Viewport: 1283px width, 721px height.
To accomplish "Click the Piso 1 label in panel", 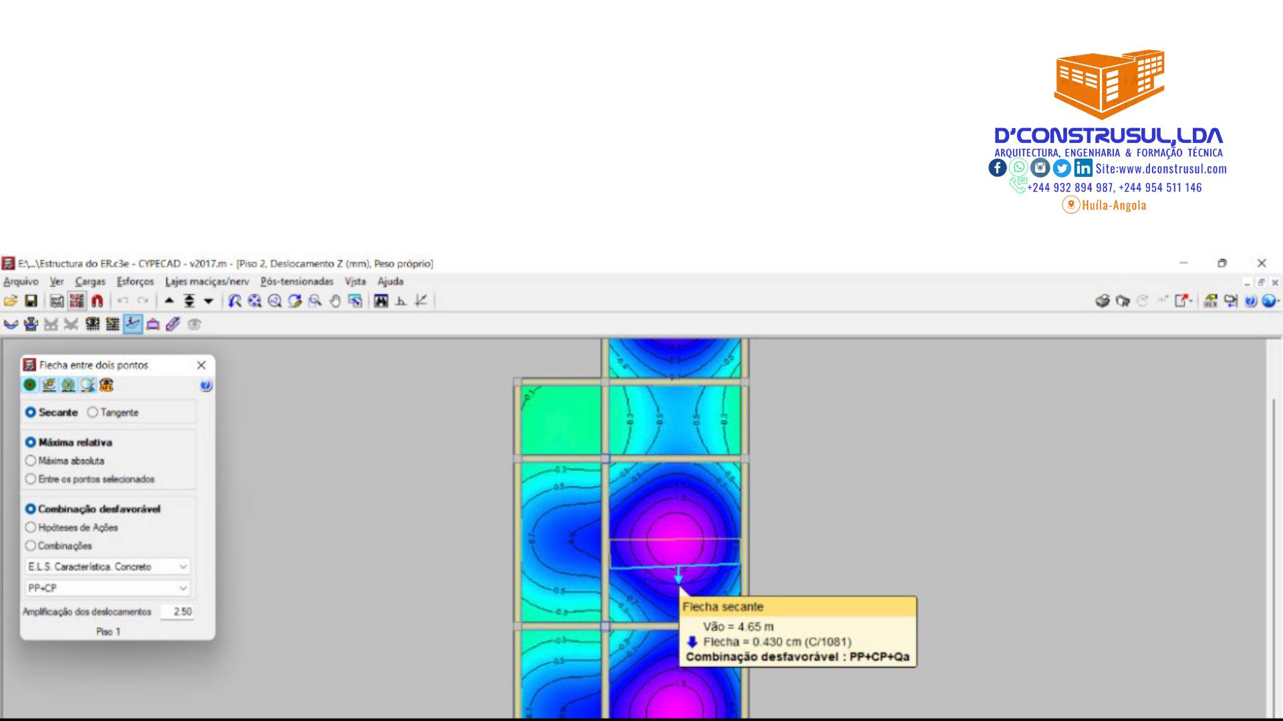I will pyautogui.click(x=108, y=632).
